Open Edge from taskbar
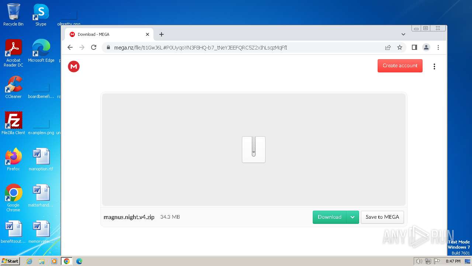Image resolution: width=472 pixels, height=266 pixels. [79, 261]
